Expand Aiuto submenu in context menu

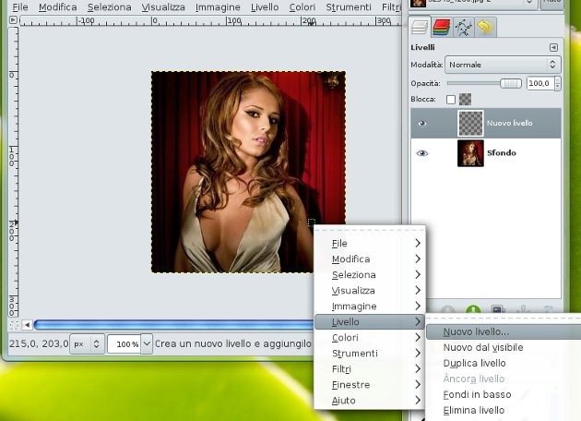(370, 401)
